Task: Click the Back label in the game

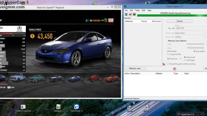Action: pyautogui.click(x=13, y=87)
